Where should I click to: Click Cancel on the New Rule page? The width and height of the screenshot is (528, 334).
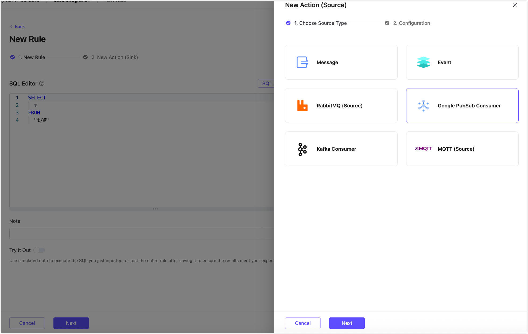coord(27,323)
